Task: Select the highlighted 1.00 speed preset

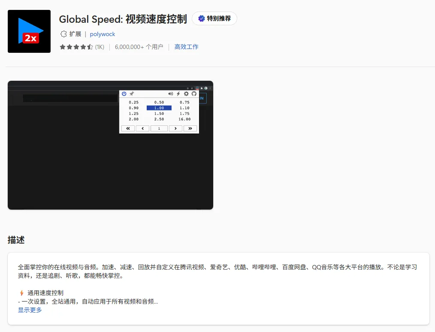Action: (159, 108)
